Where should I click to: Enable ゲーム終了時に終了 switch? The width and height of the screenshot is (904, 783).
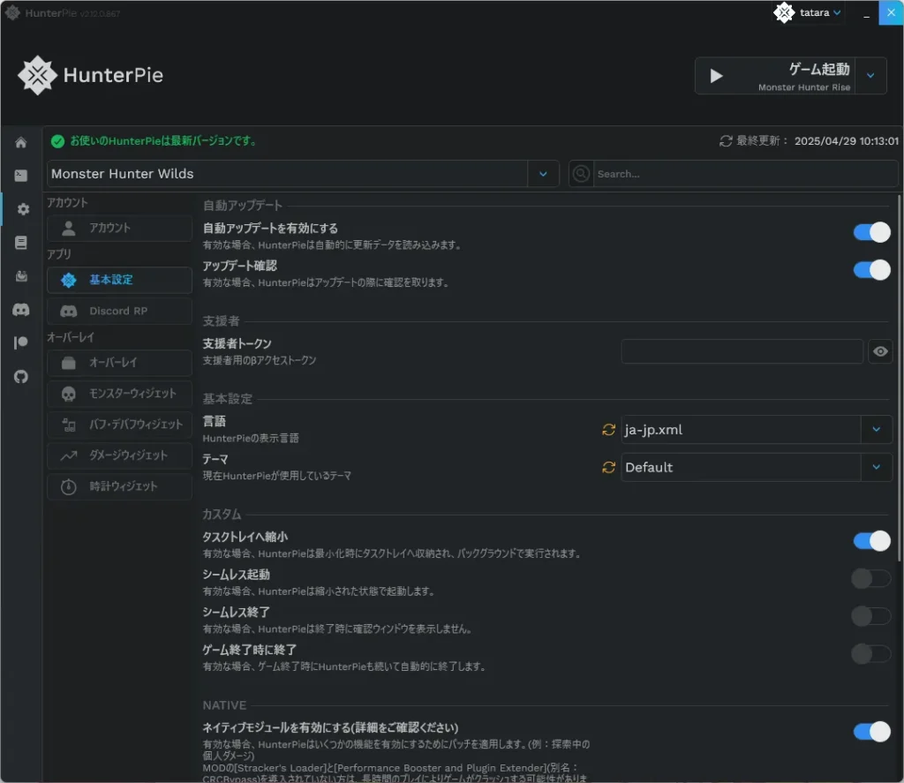[x=871, y=654]
